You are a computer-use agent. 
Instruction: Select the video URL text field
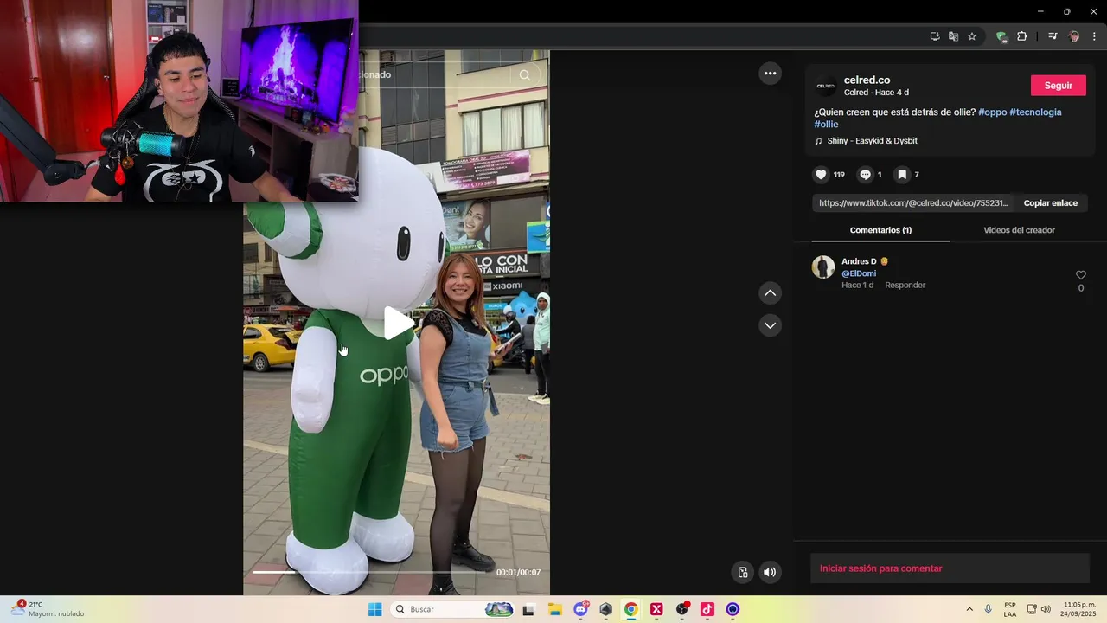(913, 203)
